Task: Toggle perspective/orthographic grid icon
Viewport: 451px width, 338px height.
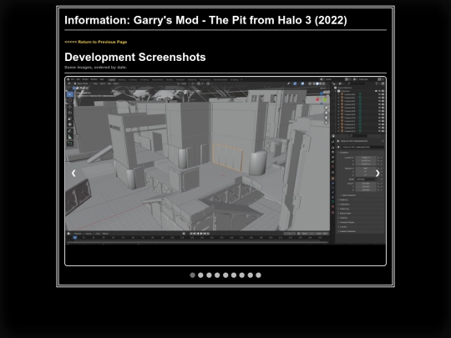Action: (327, 123)
